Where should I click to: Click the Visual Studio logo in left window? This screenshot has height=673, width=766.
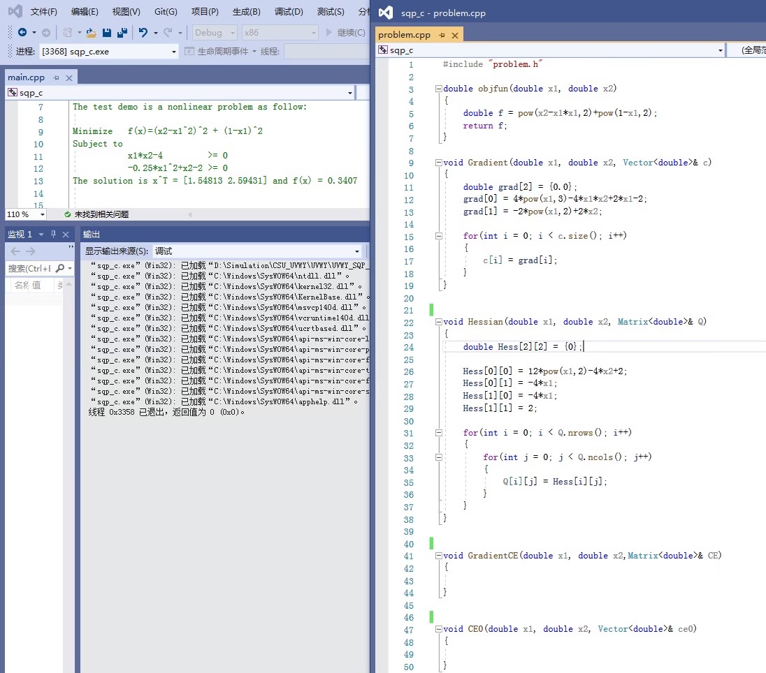coord(15,11)
